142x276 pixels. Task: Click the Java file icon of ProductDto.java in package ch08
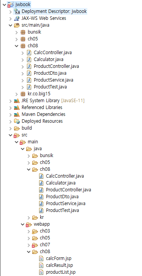[29, 73]
